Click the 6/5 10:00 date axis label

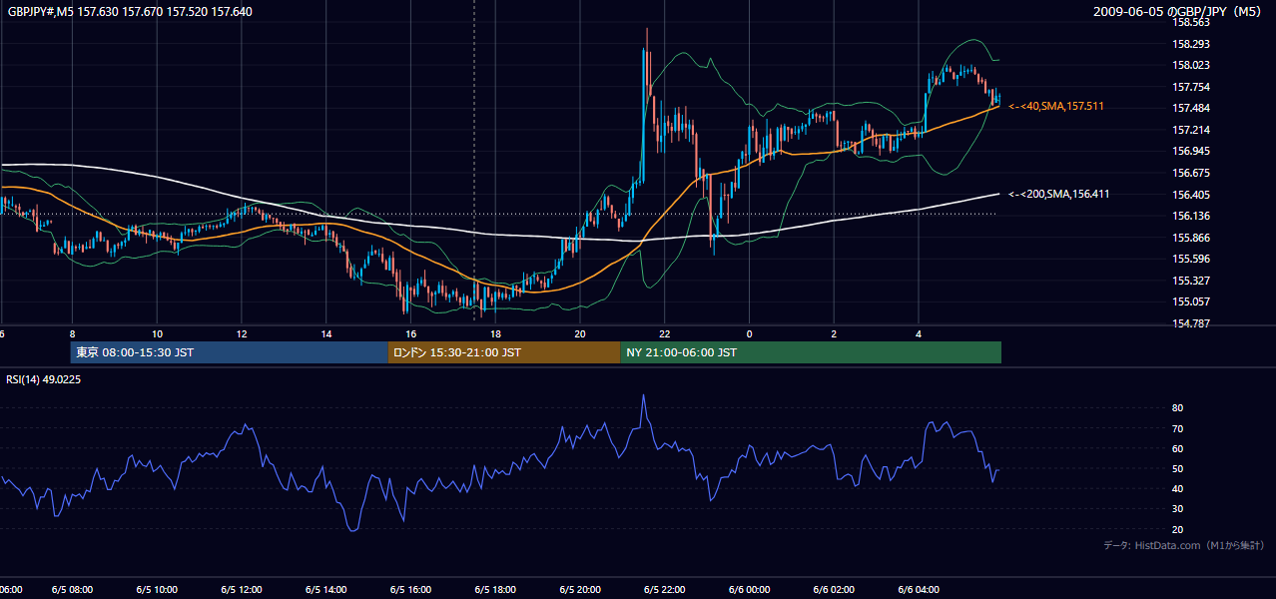[157, 590]
